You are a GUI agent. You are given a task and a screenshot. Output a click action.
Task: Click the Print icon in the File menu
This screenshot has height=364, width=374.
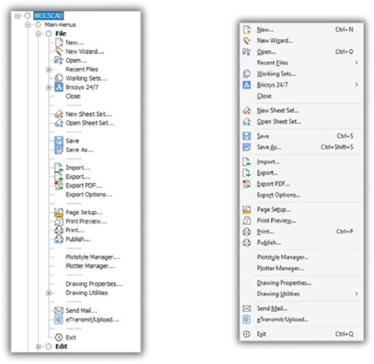point(247,232)
